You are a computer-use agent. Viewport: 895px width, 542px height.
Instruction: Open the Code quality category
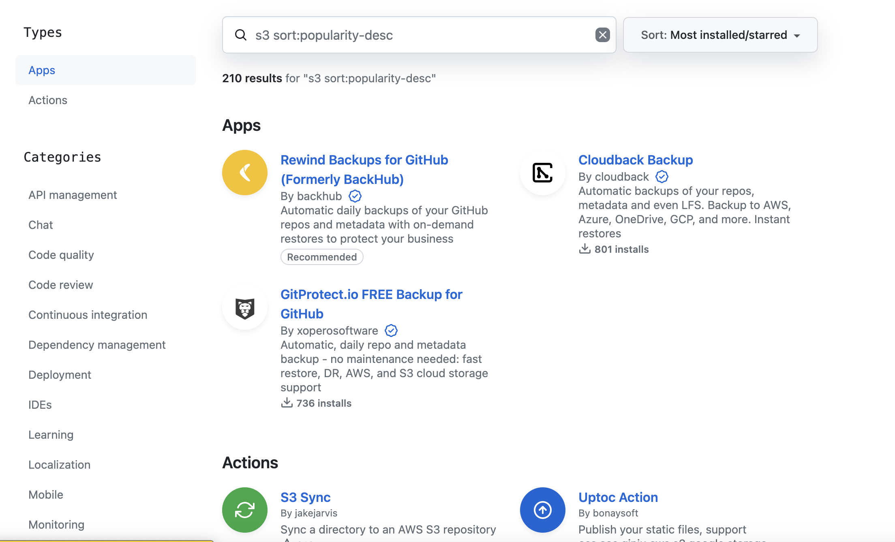click(61, 255)
